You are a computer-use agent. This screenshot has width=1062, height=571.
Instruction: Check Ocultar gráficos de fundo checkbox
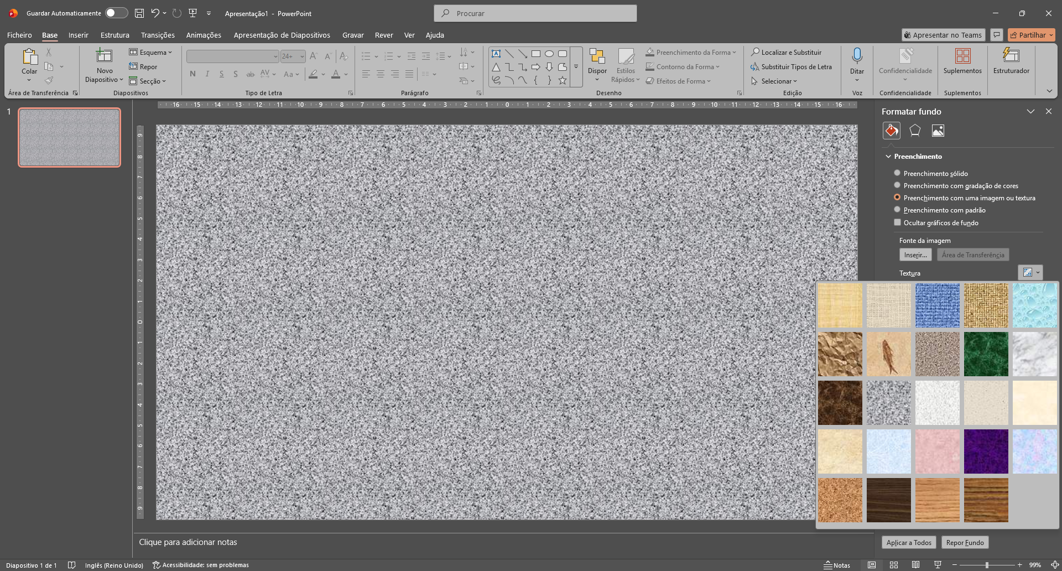pyautogui.click(x=897, y=222)
